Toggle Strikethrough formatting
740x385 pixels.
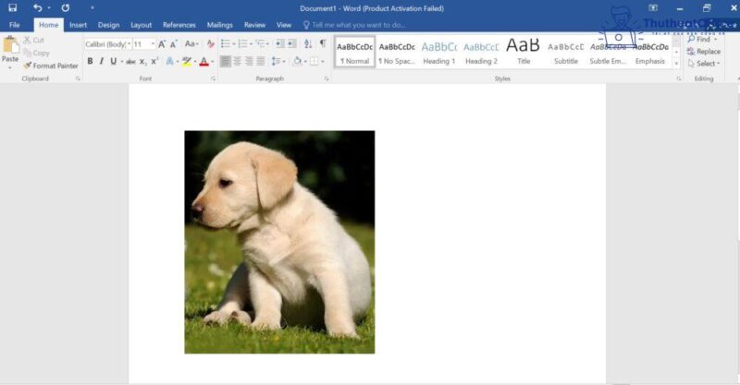(x=130, y=61)
